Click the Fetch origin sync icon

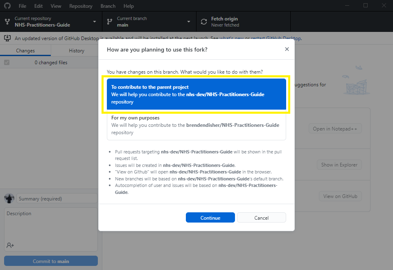point(204,22)
